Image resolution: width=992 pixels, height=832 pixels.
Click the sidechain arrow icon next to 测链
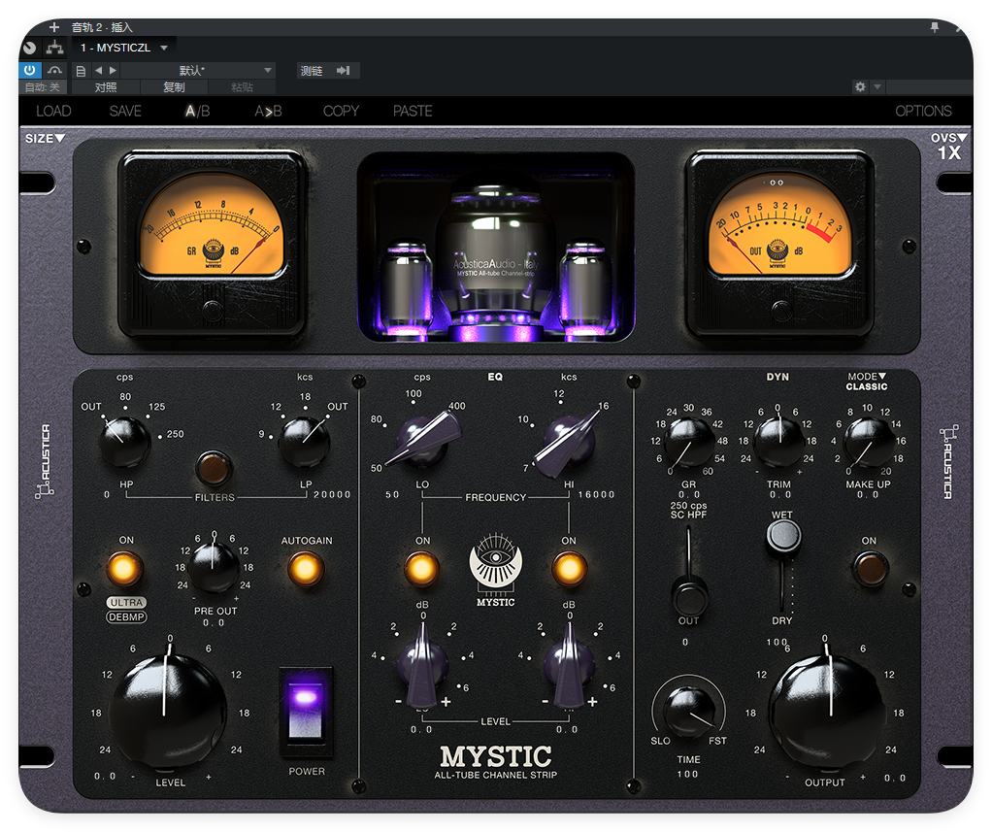[x=343, y=70]
